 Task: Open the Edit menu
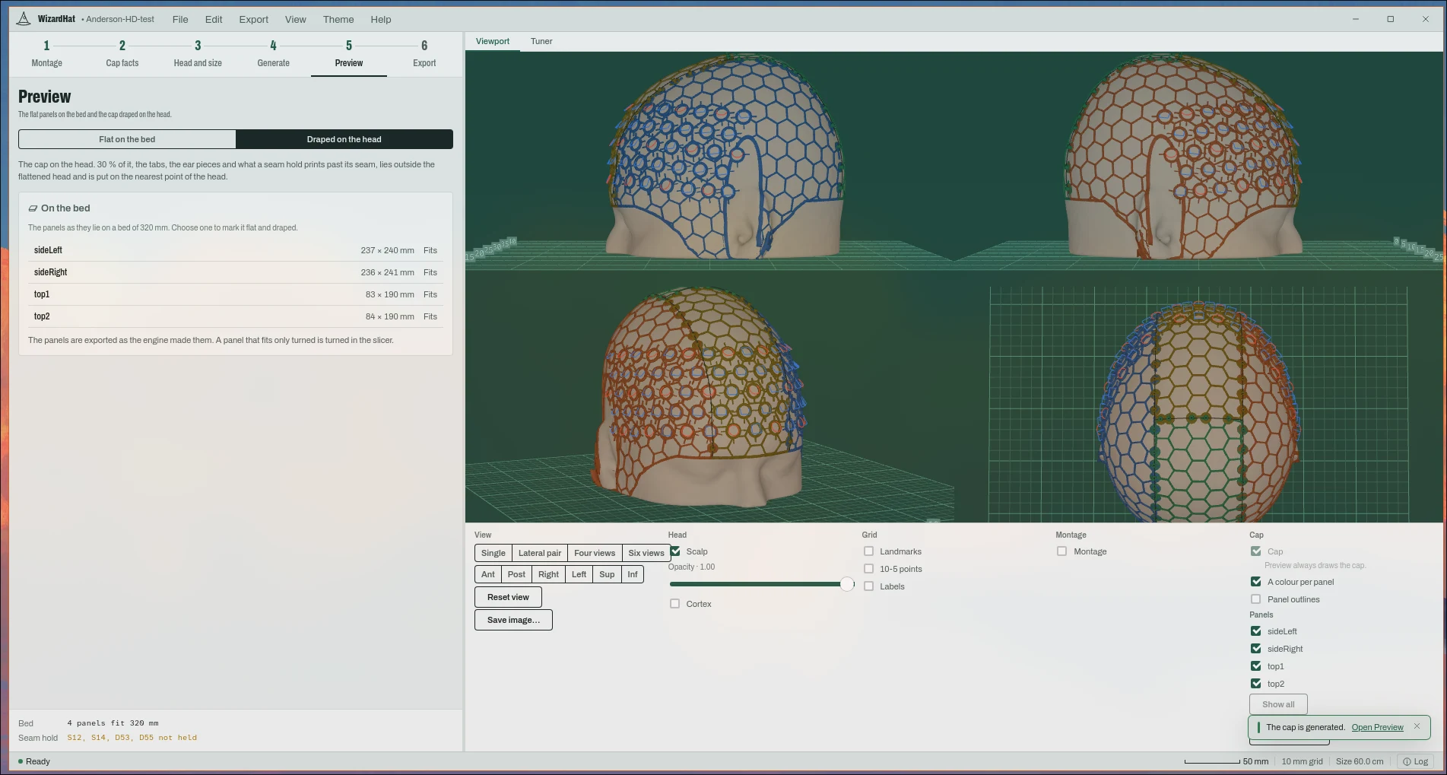tap(214, 19)
